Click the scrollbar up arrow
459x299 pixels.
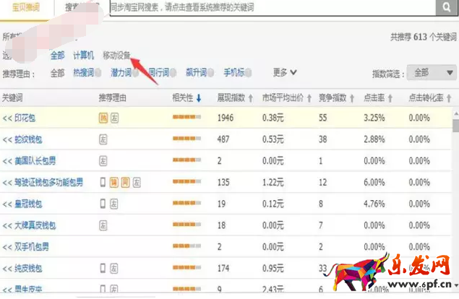456,113
